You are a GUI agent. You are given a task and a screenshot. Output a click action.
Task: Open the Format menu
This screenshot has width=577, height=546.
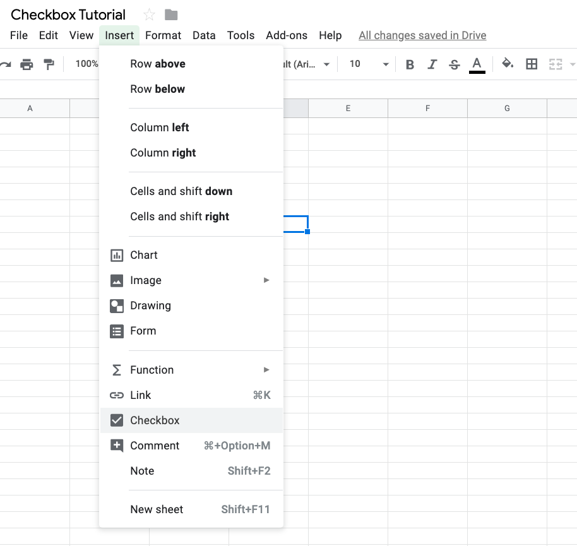click(x=163, y=35)
